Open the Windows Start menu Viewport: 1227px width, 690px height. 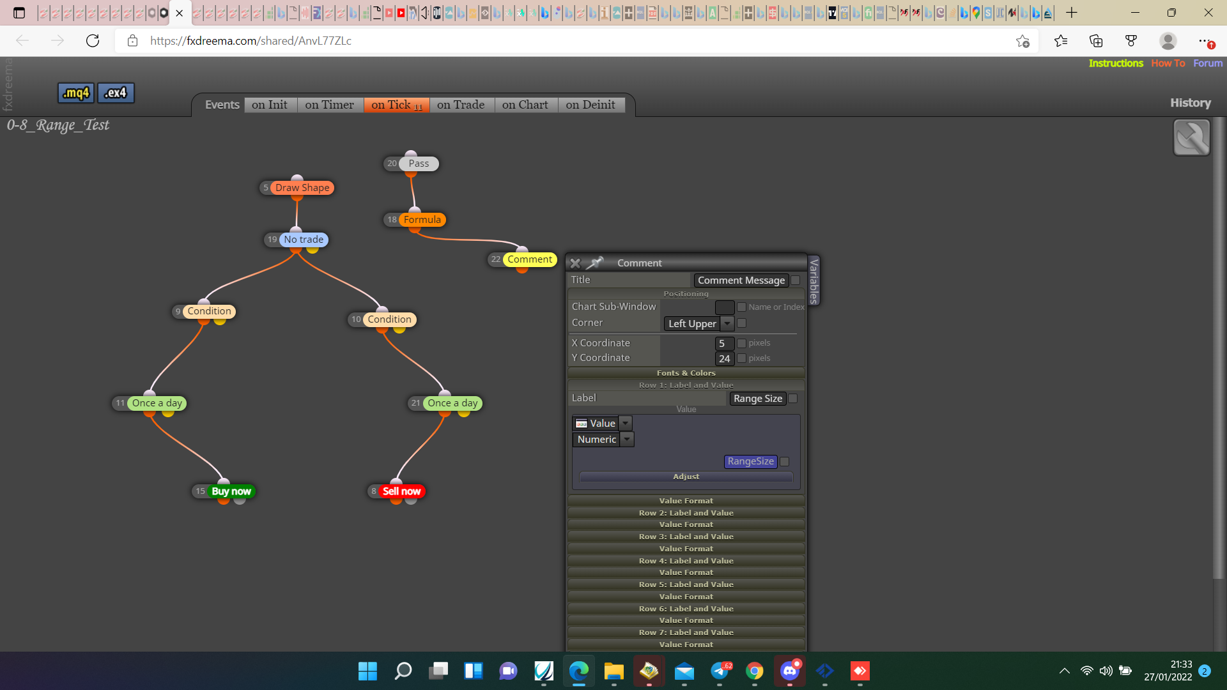tap(367, 671)
